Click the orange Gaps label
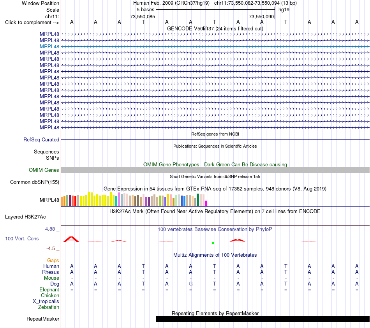The image size is (370, 328). 53,260
